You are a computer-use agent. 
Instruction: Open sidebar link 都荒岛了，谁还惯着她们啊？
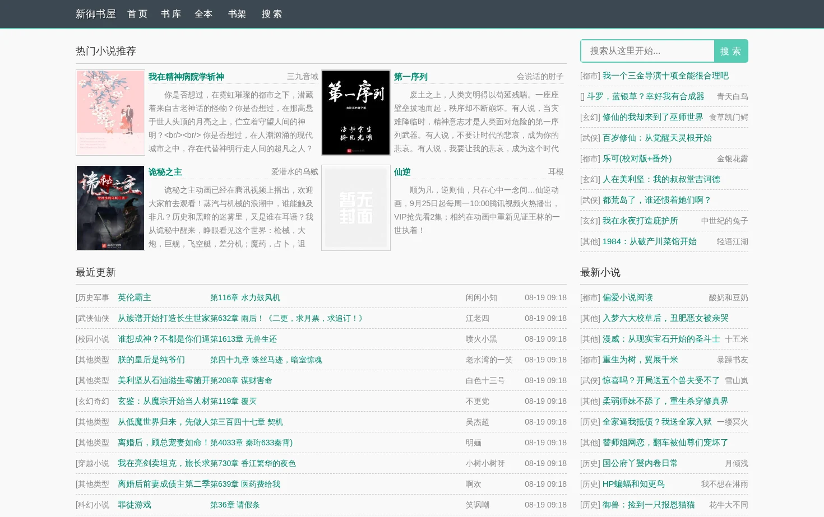coord(657,200)
